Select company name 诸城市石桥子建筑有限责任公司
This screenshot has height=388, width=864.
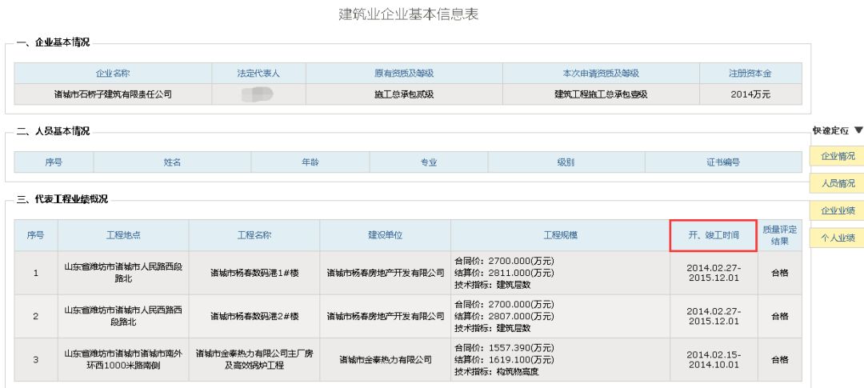point(113,94)
